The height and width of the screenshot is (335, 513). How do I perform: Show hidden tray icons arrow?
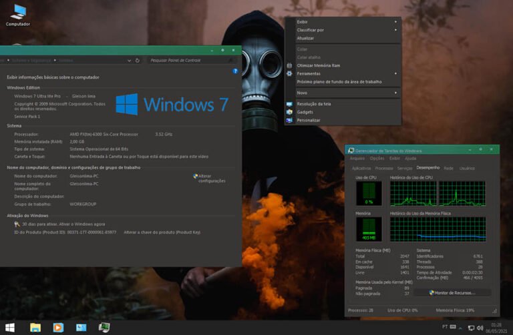(x=460, y=328)
